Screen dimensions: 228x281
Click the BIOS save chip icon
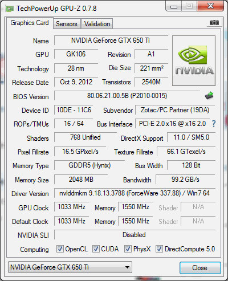(209, 96)
